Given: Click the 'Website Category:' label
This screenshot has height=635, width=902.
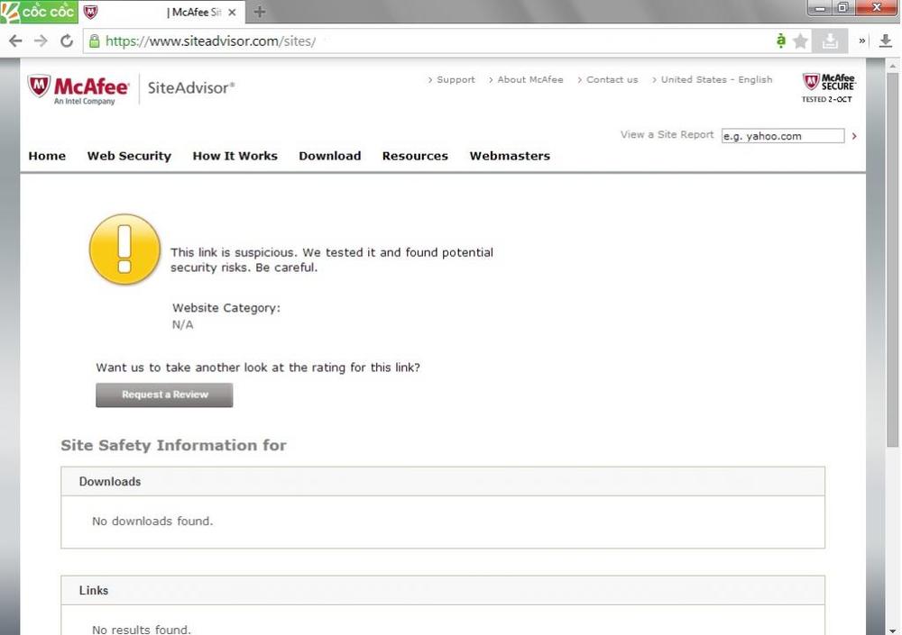Looking at the screenshot, I should point(226,308).
